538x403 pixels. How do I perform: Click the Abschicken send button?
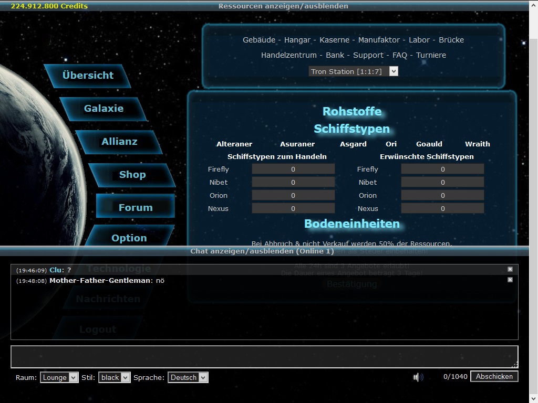tap(494, 376)
